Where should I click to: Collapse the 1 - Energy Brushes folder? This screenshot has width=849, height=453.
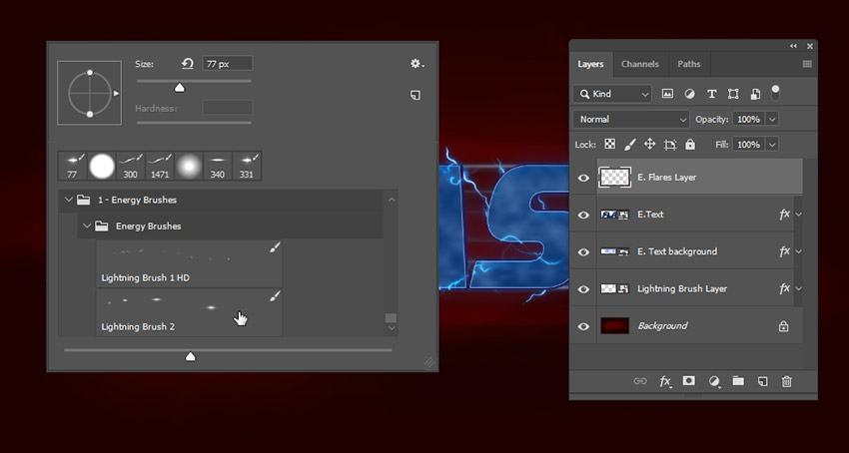point(69,200)
